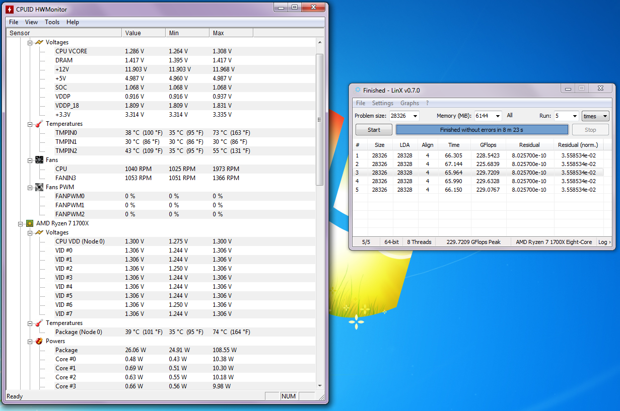Click '8 Threads' in LinX status bar
Screen dimensions: 620x411
point(419,242)
